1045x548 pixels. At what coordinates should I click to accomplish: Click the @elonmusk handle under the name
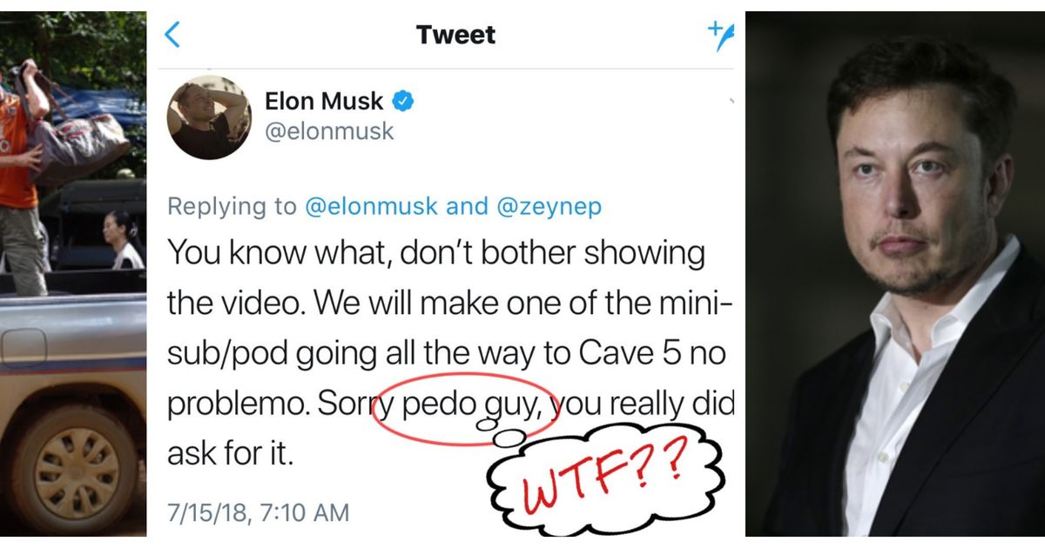329,131
